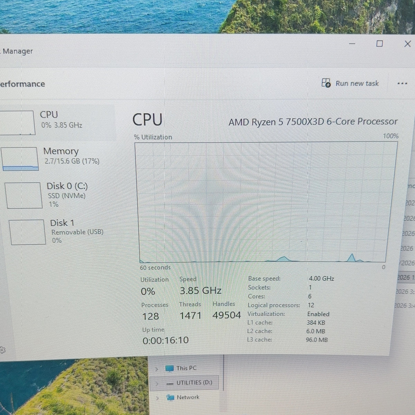Close the Task Manager window
This screenshot has width=415, height=415.
407,44
